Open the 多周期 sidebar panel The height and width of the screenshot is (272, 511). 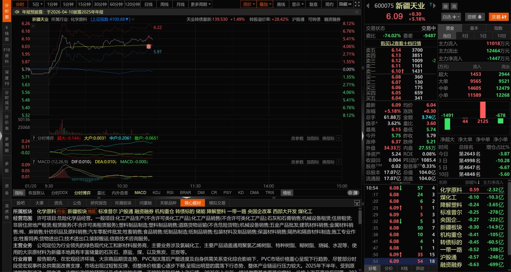coord(6,144)
